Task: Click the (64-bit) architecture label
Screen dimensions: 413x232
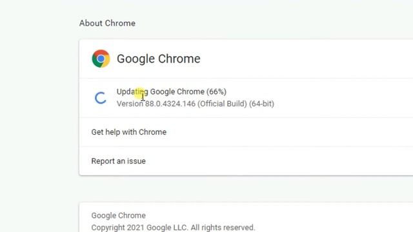Action: pyautogui.click(x=261, y=104)
